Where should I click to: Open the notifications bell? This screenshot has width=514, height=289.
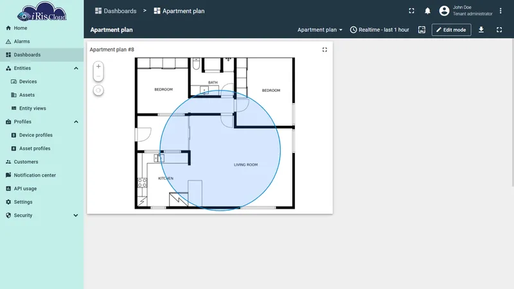427,11
